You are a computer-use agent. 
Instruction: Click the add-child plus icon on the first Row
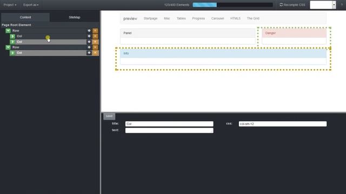point(89,31)
